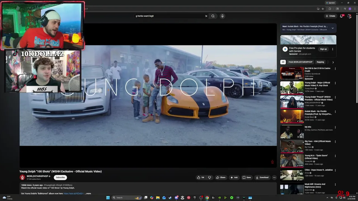The height and width of the screenshot is (201, 358).
Task: Clear the YouTube search box text
Action: tap(206, 16)
